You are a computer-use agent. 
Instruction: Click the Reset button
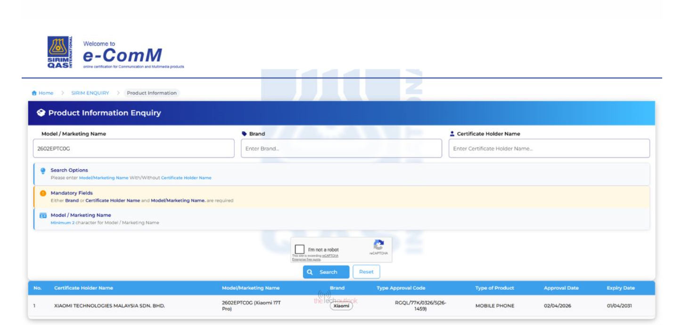[x=366, y=272]
